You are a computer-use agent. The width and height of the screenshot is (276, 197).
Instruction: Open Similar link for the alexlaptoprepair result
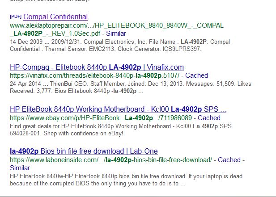point(116,34)
